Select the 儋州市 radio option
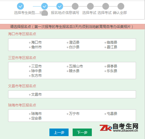145x139 pixels. [x=30, y=47]
